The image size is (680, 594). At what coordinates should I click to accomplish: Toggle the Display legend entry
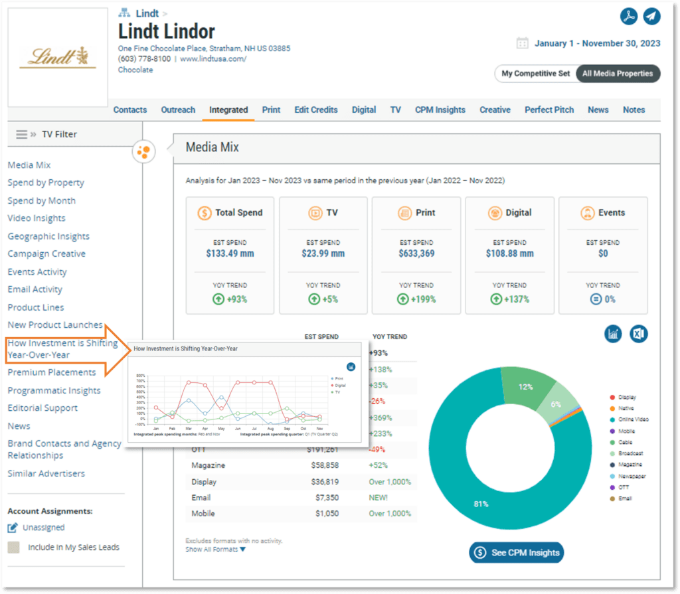coord(623,397)
